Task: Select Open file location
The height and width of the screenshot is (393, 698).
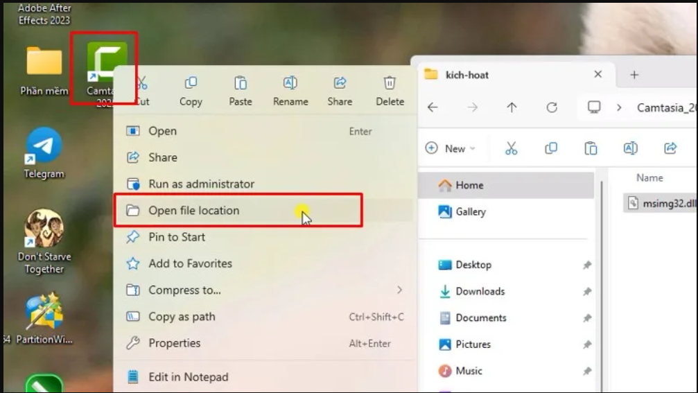Action: [194, 211]
